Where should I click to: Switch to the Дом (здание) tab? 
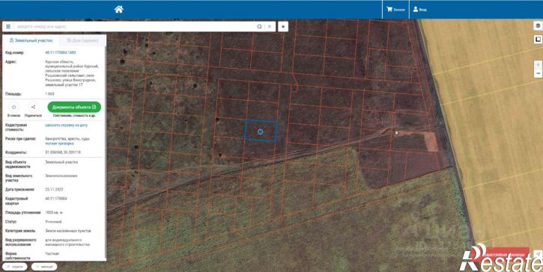click(82, 40)
